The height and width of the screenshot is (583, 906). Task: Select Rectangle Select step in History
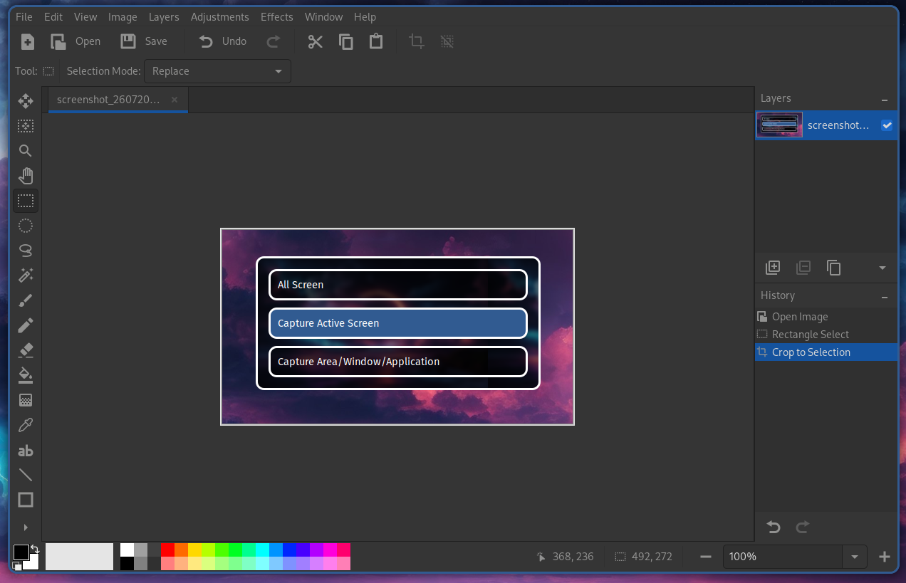[x=810, y=335]
